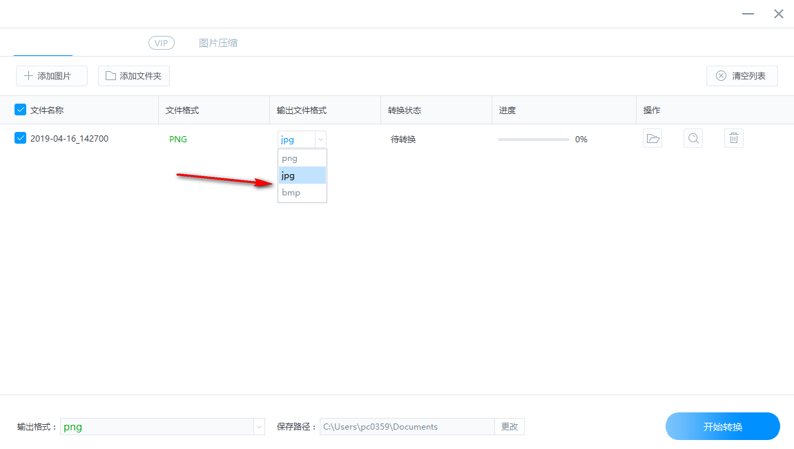Select the leftmost active tab
This screenshot has height=449, width=794.
click(x=43, y=43)
